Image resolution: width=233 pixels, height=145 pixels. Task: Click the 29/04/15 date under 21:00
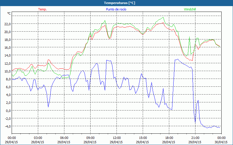(x=195, y=142)
